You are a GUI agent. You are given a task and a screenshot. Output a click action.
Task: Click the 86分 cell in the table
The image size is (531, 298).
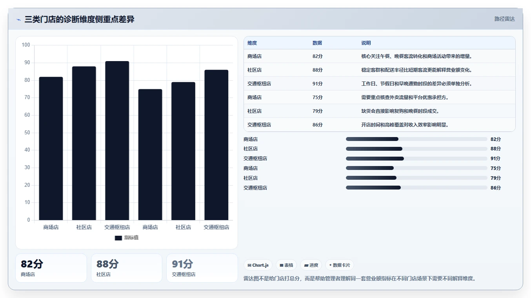coord(318,125)
